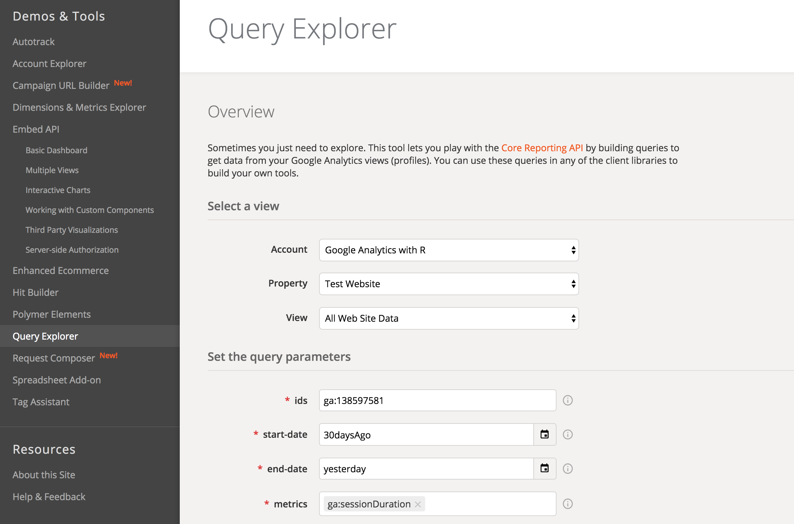The width and height of the screenshot is (794, 524).
Task: Open the end-date calendar picker
Action: pos(545,469)
